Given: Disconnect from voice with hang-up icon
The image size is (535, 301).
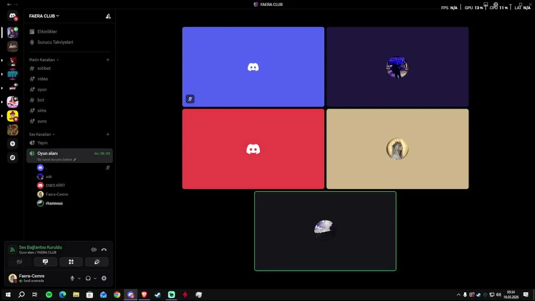Looking at the screenshot, I should (x=104, y=250).
